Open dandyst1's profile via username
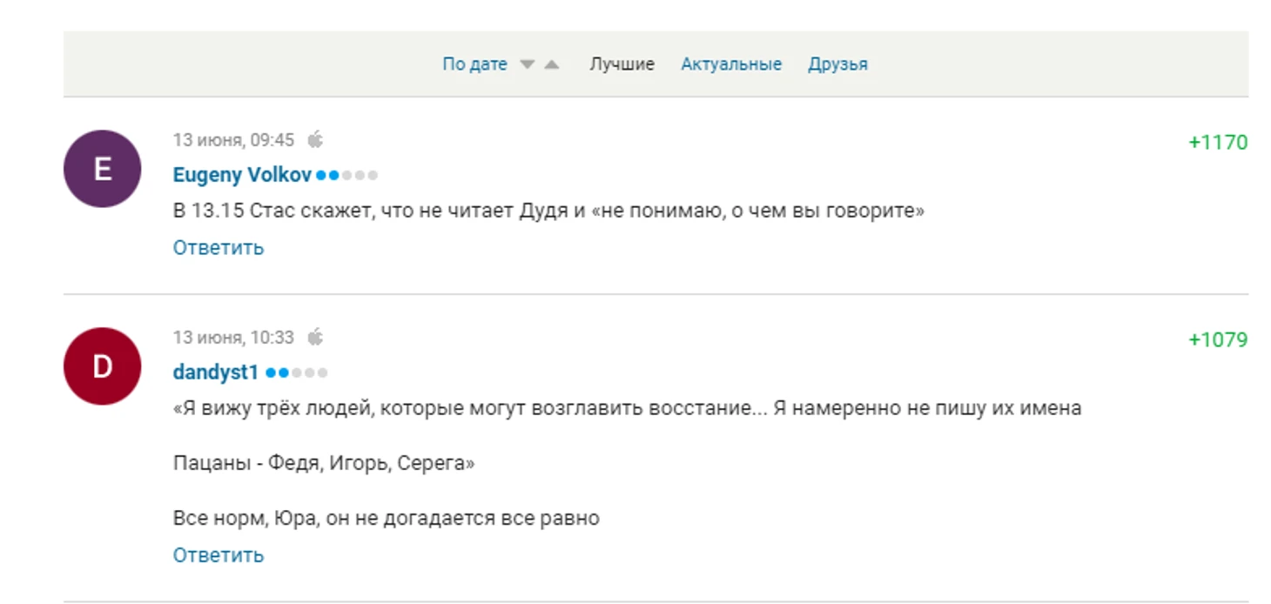The image size is (1271, 604). coord(216,372)
